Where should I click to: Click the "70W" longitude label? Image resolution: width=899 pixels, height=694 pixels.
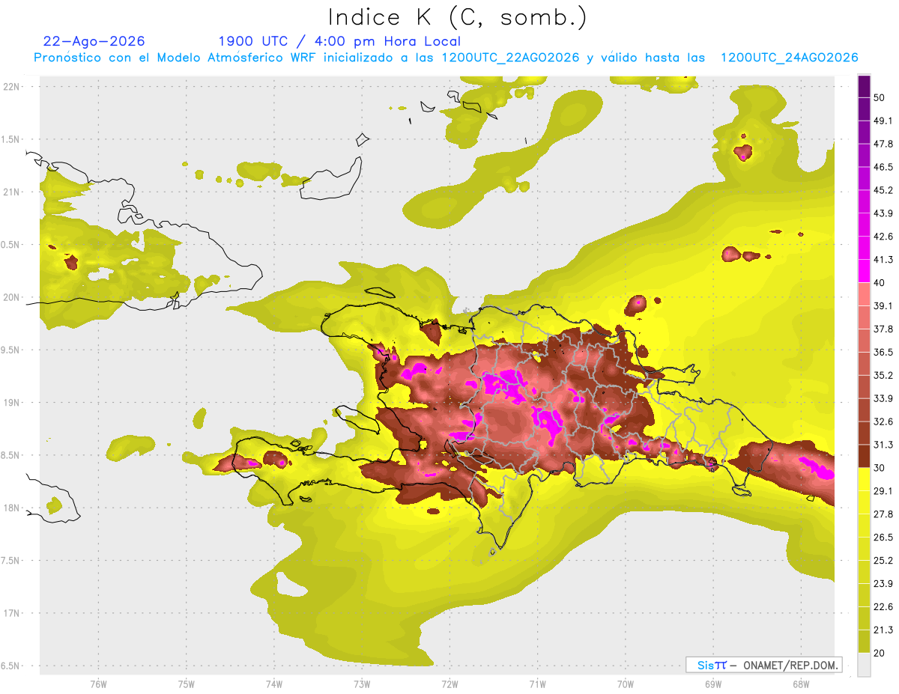coord(625,684)
